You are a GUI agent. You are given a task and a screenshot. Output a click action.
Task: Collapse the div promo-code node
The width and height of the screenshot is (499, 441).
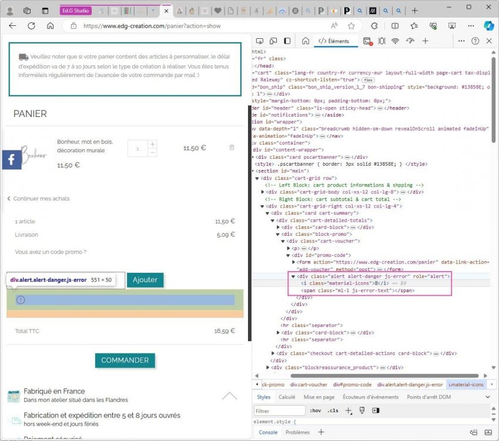[288, 255]
